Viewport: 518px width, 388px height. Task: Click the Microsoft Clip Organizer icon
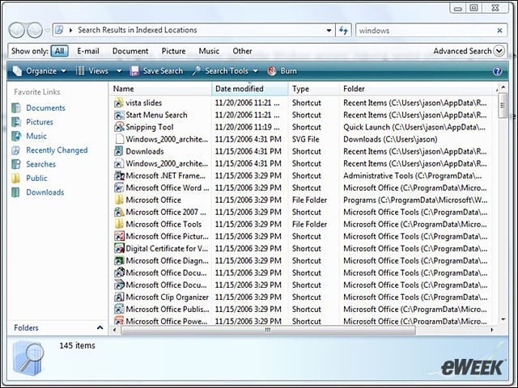pyautogui.click(x=119, y=297)
